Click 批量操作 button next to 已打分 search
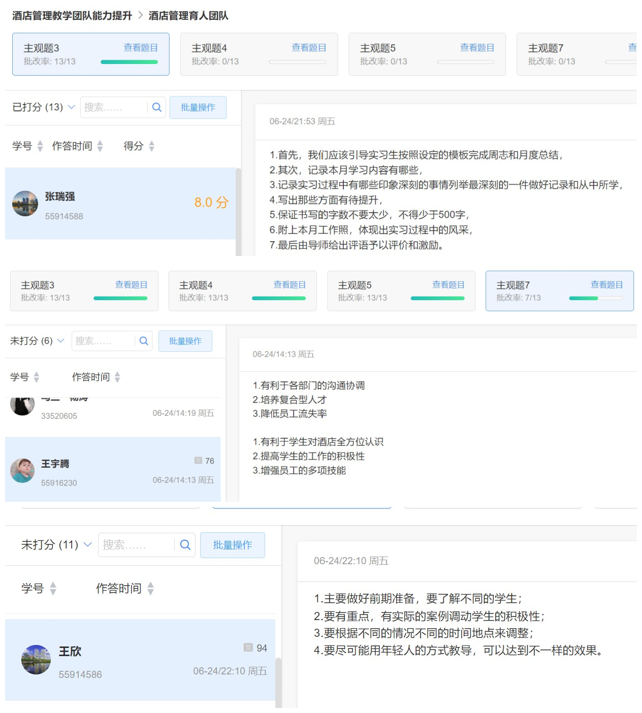This screenshot has height=713, width=642. click(x=198, y=108)
